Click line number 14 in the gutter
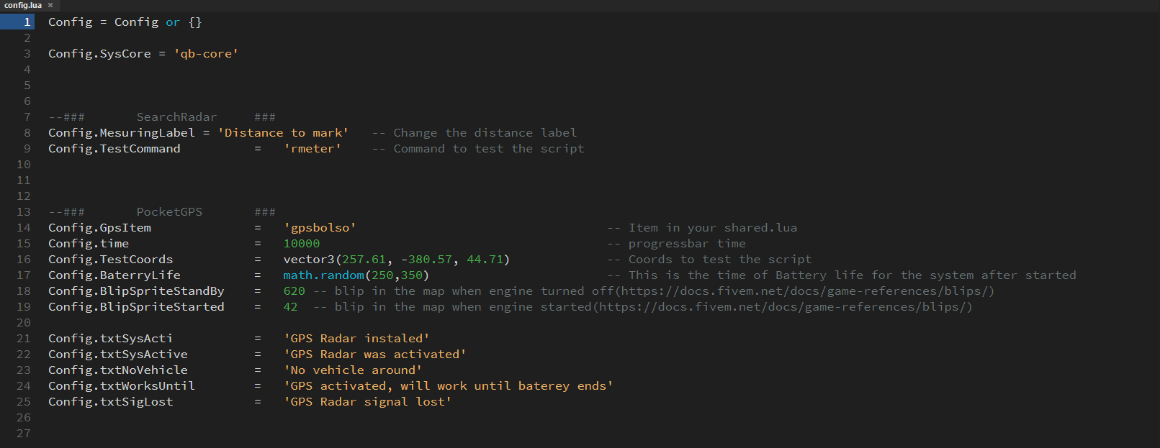1160x448 pixels. [x=24, y=227]
